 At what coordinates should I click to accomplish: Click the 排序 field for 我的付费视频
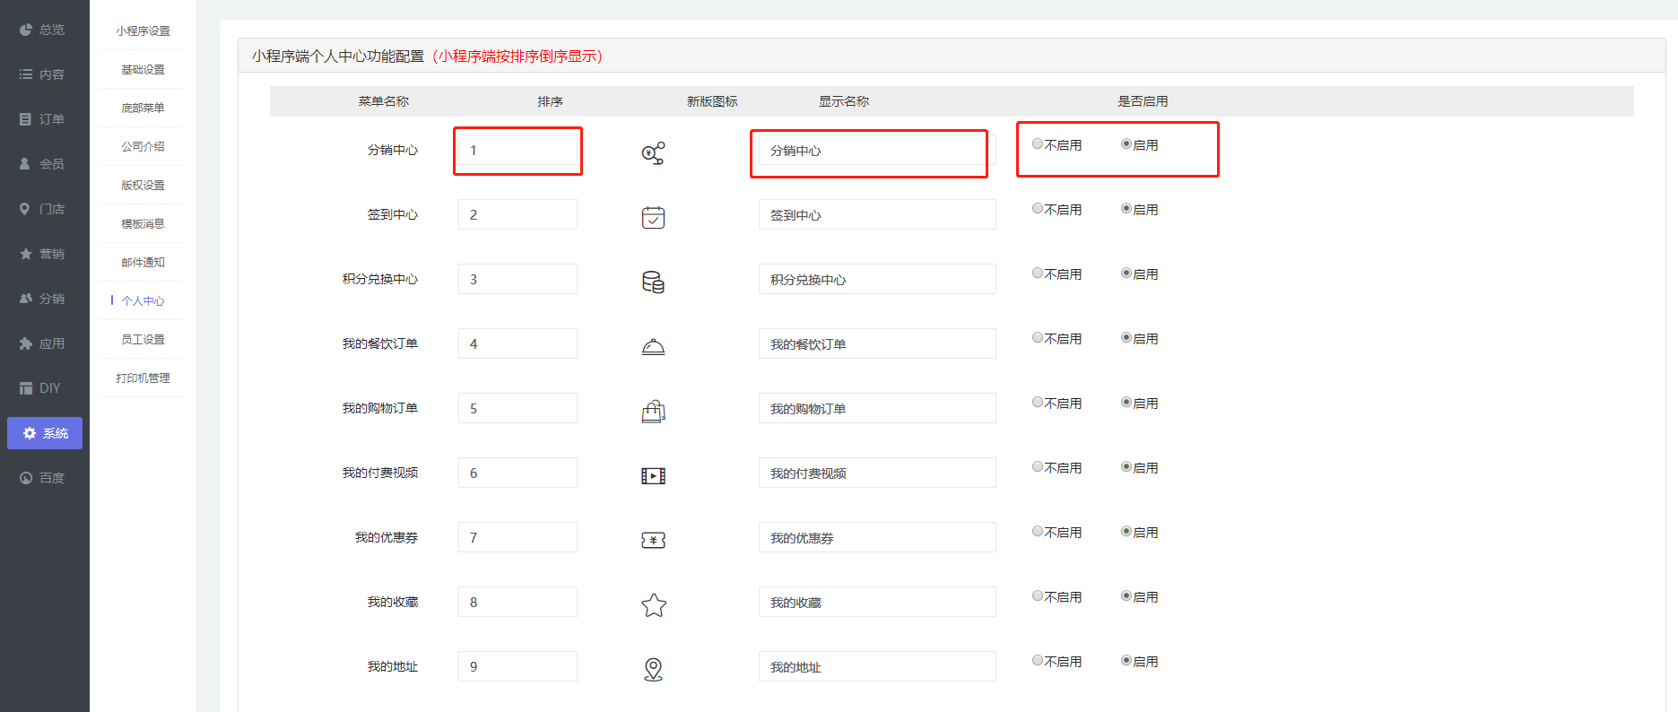(517, 473)
